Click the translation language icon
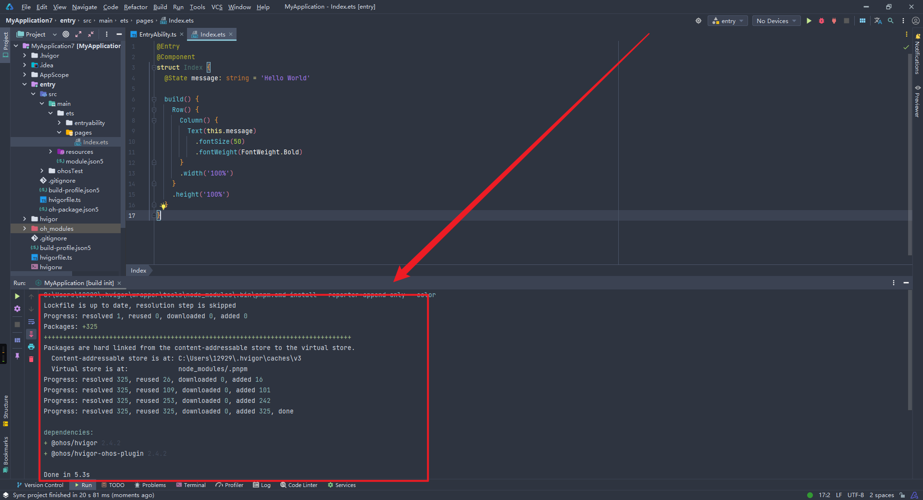The width and height of the screenshot is (923, 500). [x=878, y=21]
